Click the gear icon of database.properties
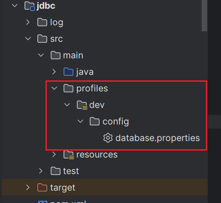The image size is (221, 203). tap(108, 138)
